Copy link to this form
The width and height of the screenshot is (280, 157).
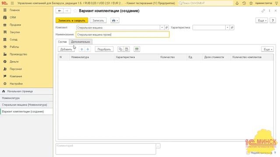[x=263, y=11]
